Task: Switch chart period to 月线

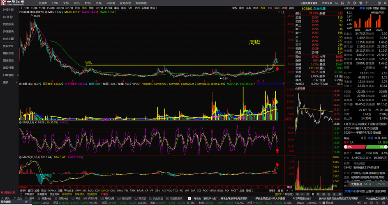Action: pyautogui.click(x=91, y=8)
